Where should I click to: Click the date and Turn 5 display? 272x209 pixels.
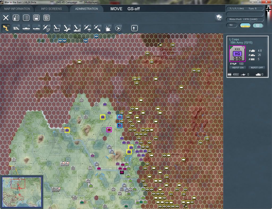point(245,8)
